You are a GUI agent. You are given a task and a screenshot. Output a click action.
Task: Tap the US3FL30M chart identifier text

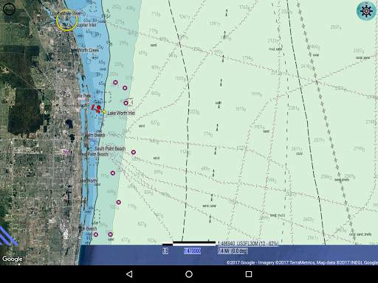pyautogui.click(x=248, y=243)
